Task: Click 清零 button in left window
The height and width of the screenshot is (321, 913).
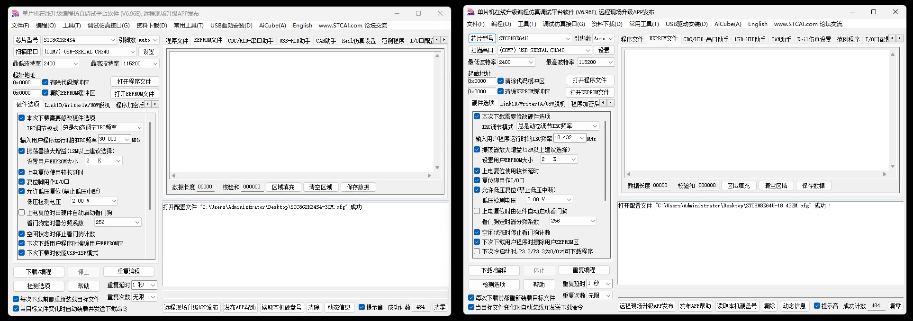Action: (x=440, y=307)
